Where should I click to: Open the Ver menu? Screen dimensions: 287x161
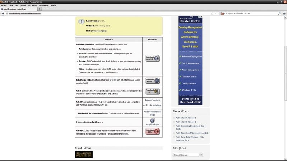point(17,5)
